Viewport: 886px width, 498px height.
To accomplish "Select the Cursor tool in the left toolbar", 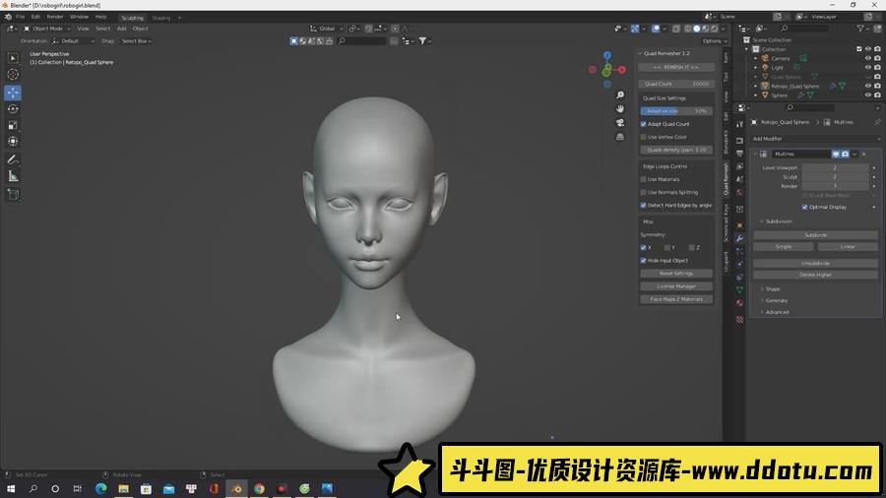I will click(x=13, y=75).
